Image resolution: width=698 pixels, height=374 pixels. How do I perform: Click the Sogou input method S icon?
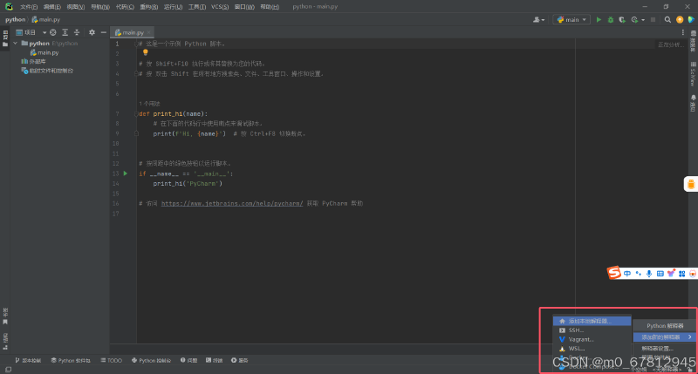pyautogui.click(x=614, y=273)
